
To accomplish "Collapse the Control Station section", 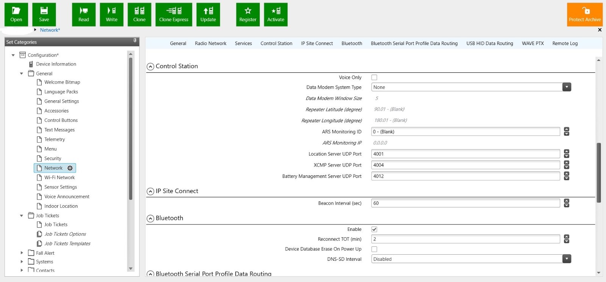I will (x=150, y=67).
